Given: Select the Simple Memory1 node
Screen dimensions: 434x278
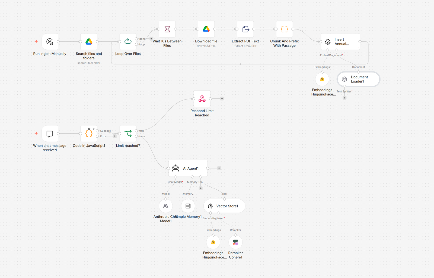Looking at the screenshot, I should 188,206.
